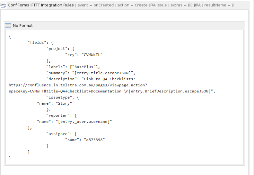Click the "summary" entry.title.escapeJSON line
Screen dimensions: 254x175
pos(91,73)
